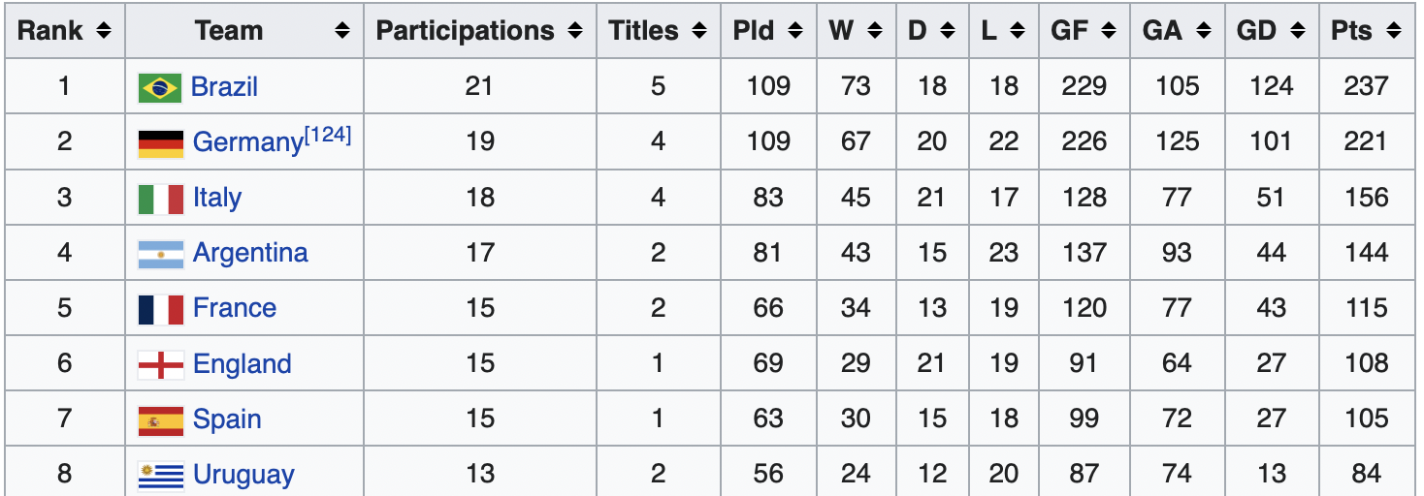Sort by GF column header

pos(1084,31)
